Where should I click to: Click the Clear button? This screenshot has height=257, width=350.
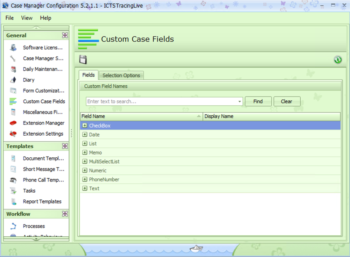[x=287, y=101]
